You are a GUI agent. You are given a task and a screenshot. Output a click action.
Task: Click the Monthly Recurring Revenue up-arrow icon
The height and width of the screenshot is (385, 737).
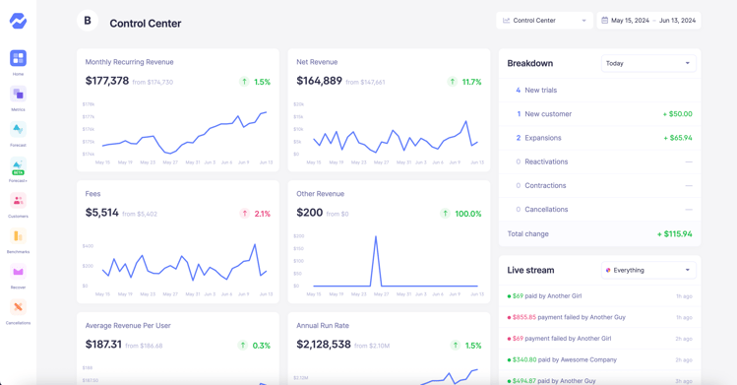244,82
